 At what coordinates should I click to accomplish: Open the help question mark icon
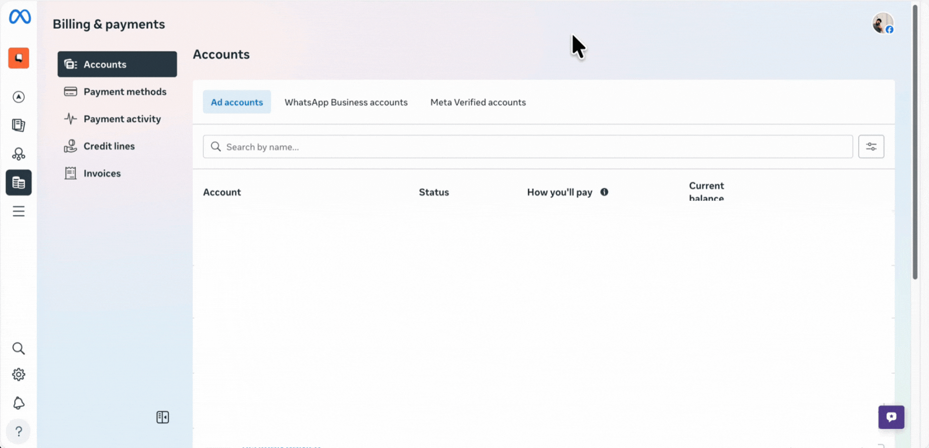[x=19, y=432]
